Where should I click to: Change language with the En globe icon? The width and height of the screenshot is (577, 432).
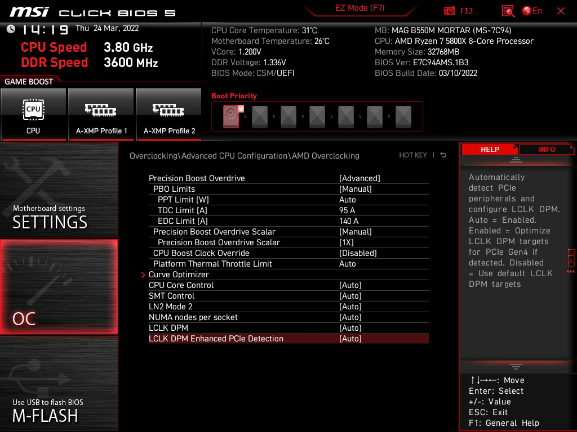[532, 11]
